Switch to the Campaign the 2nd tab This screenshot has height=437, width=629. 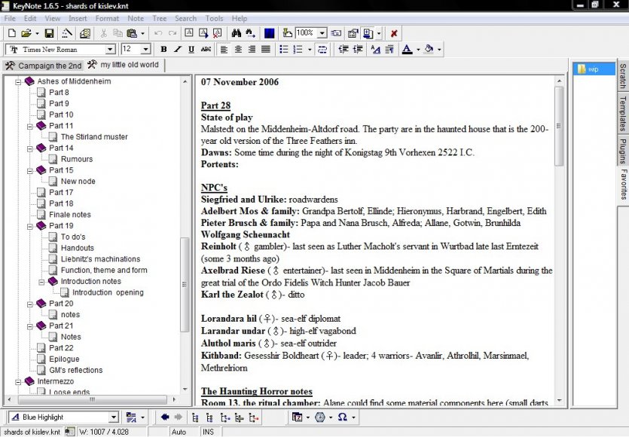click(42, 66)
